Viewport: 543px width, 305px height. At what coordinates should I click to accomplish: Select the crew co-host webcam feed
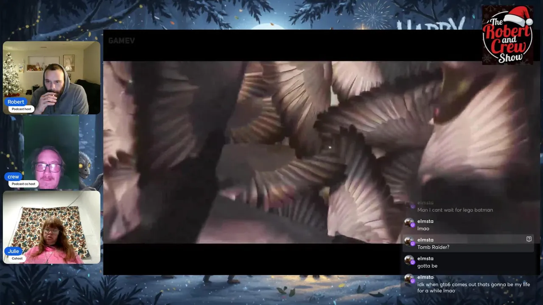click(x=51, y=152)
